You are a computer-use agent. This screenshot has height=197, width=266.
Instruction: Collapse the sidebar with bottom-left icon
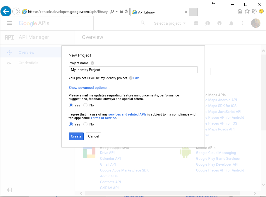click(x=9, y=190)
